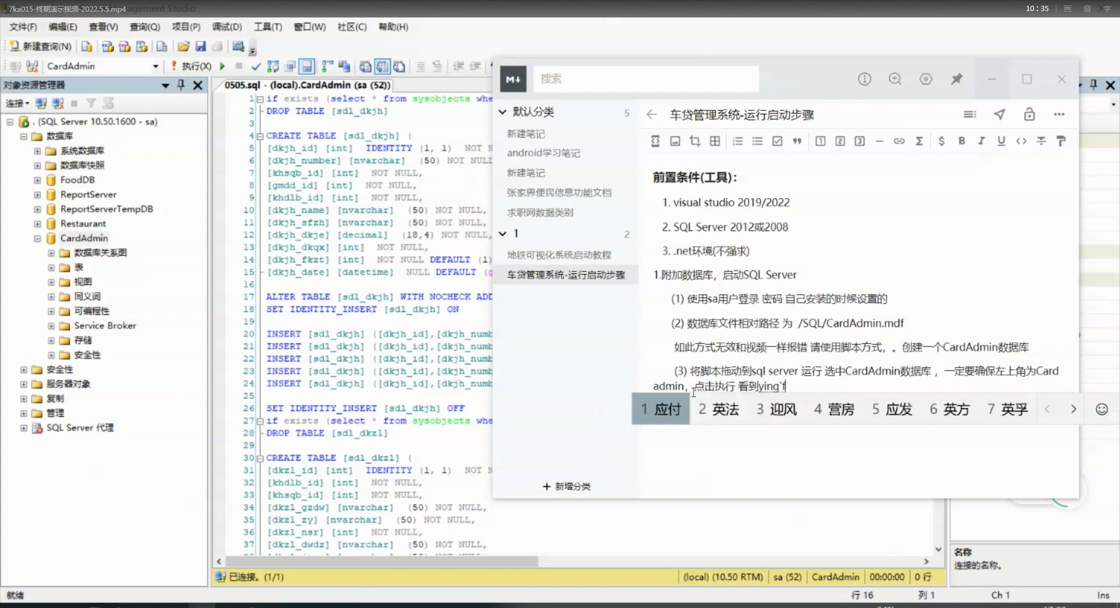This screenshot has width=1120, height=608.
Task: Click 新增分类 to add a category
Action: click(x=566, y=486)
